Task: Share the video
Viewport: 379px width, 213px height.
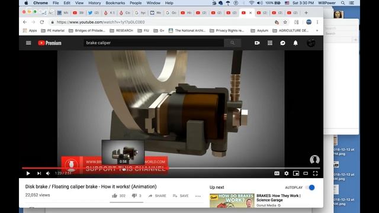Action: (157, 196)
